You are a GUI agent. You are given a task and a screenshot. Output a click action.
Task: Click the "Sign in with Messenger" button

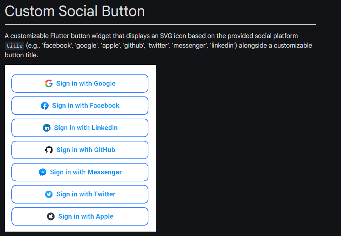coord(79,172)
